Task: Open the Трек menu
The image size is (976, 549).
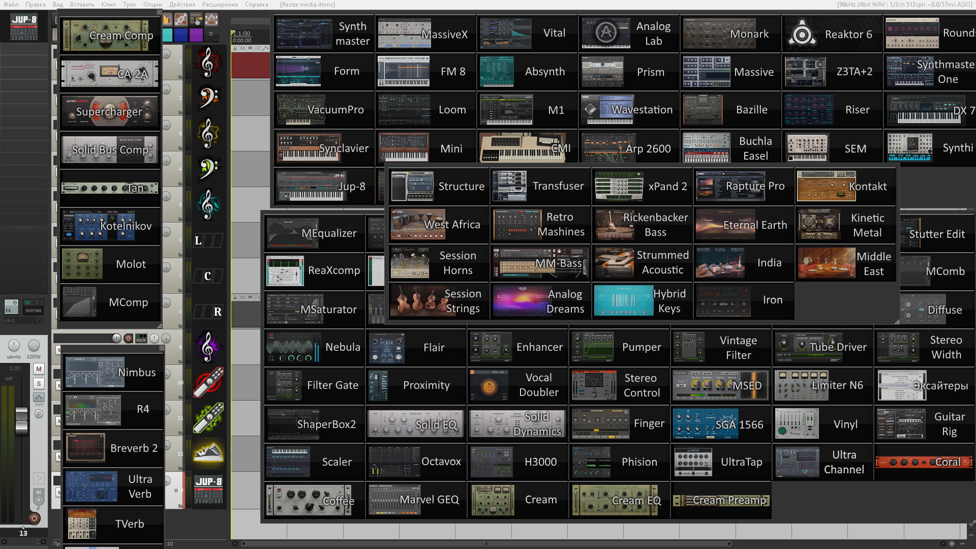Action: tap(130, 5)
